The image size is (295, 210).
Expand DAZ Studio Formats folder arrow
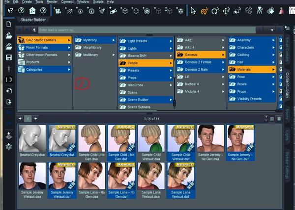[x=69, y=40]
